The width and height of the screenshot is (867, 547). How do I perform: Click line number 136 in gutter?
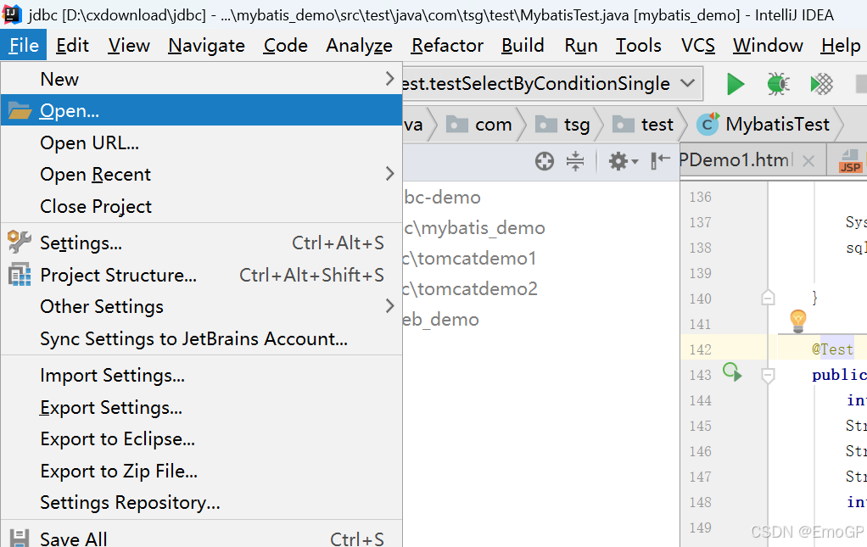[x=700, y=197]
